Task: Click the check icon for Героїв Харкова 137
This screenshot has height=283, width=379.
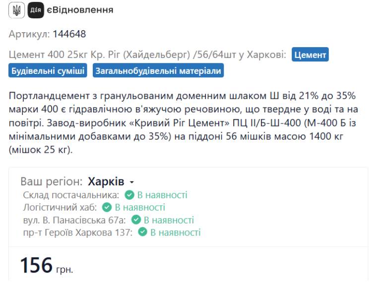Action: coord(142,232)
